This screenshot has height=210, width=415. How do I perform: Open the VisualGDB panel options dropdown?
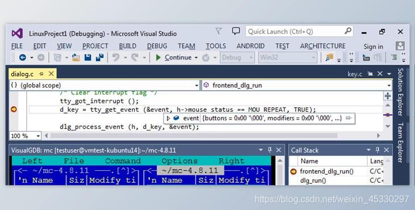(261, 150)
